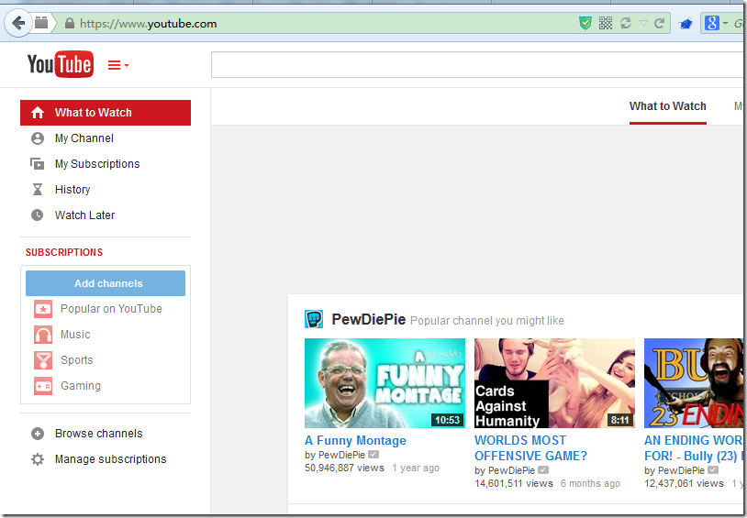Open Popular on YouTube channel
This screenshot has width=747, height=518.
(111, 309)
